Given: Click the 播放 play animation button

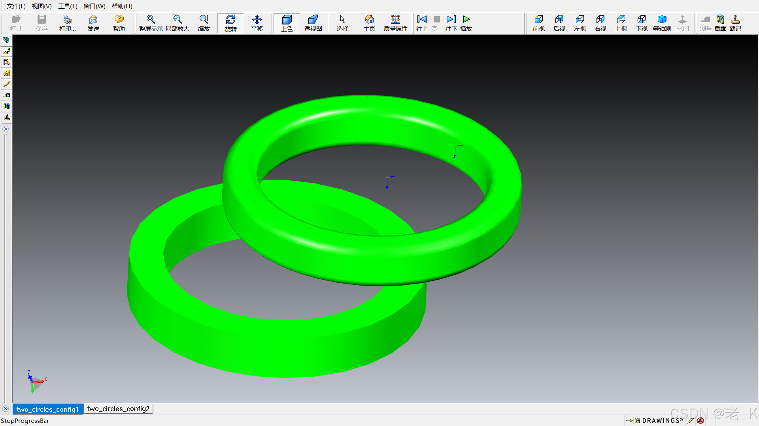Looking at the screenshot, I should click(466, 23).
